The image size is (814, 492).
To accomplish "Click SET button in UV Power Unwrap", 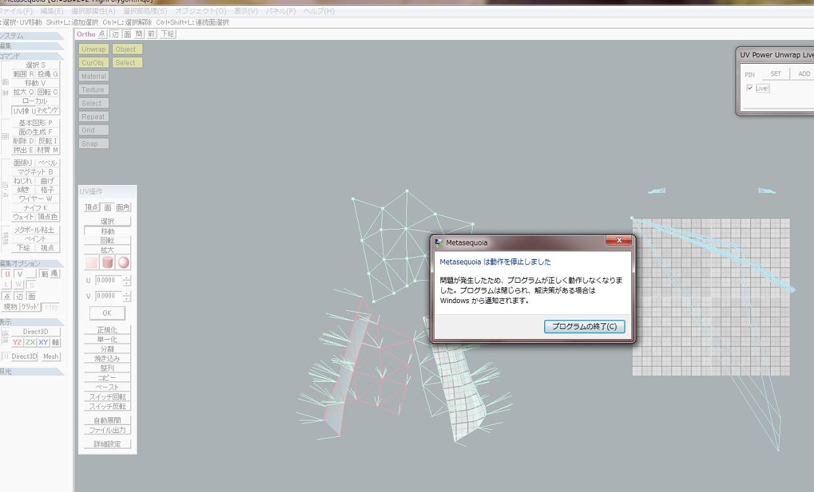I will click(776, 74).
